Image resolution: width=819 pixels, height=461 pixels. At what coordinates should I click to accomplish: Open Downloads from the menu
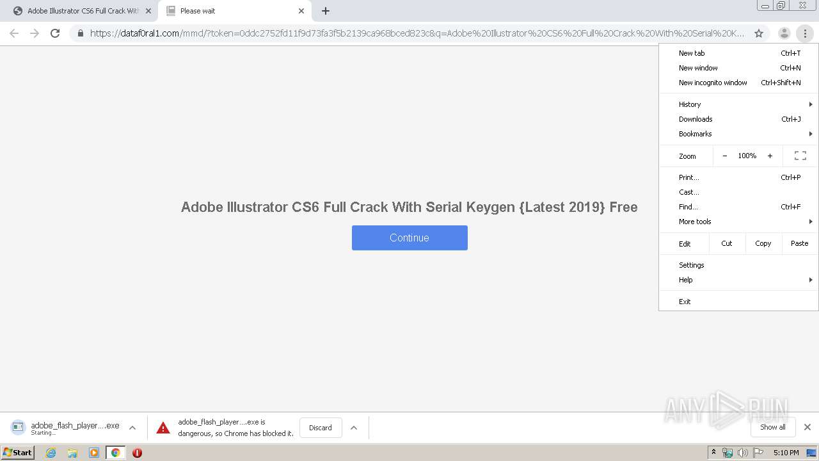coord(739,119)
